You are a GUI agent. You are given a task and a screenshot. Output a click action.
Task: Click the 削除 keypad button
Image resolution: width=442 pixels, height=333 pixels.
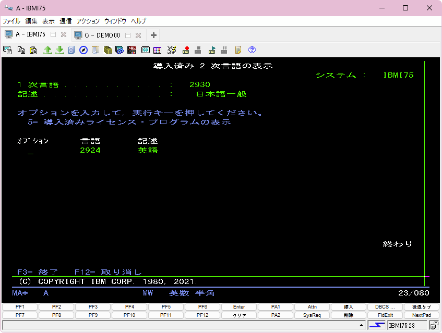point(349,315)
